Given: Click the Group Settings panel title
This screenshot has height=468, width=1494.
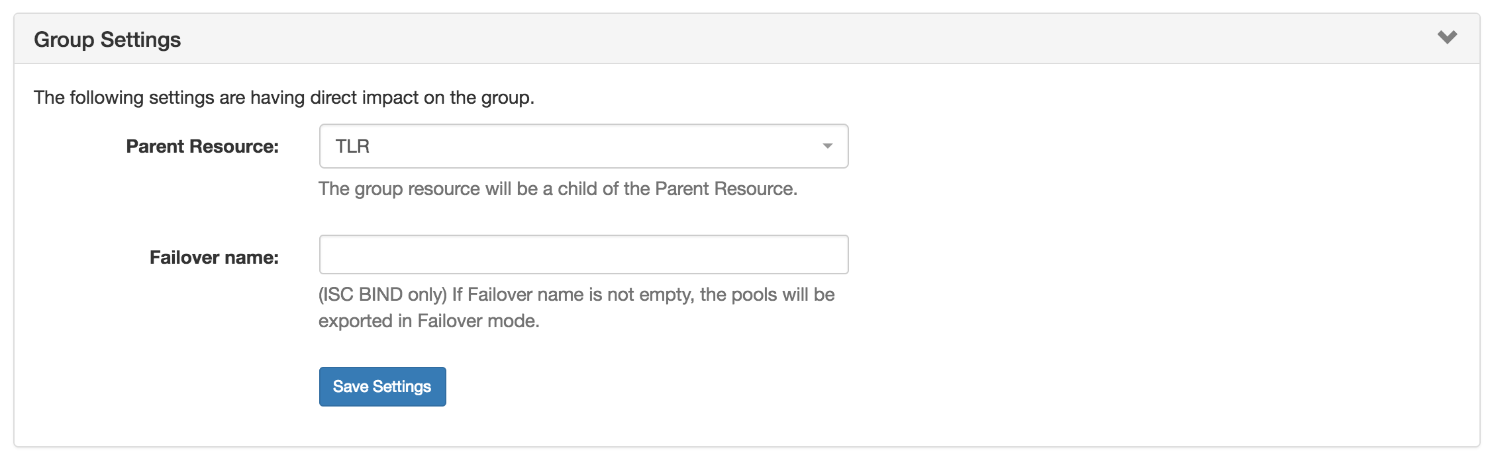Looking at the screenshot, I should [x=107, y=40].
